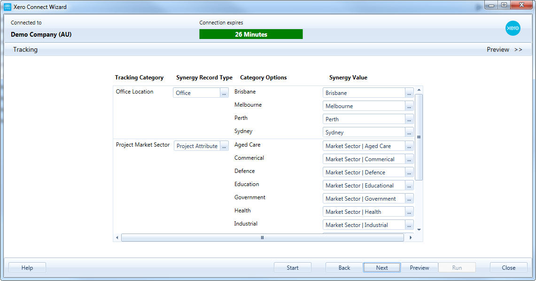Open the picker for Market Sector | Industrial
This screenshot has height=281, width=536.
[x=409, y=225]
